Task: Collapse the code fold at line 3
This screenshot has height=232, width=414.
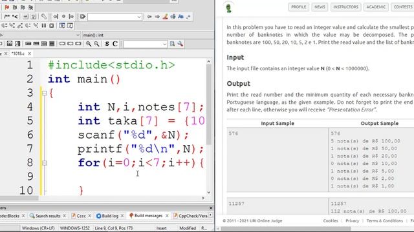Action: click(x=45, y=93)
